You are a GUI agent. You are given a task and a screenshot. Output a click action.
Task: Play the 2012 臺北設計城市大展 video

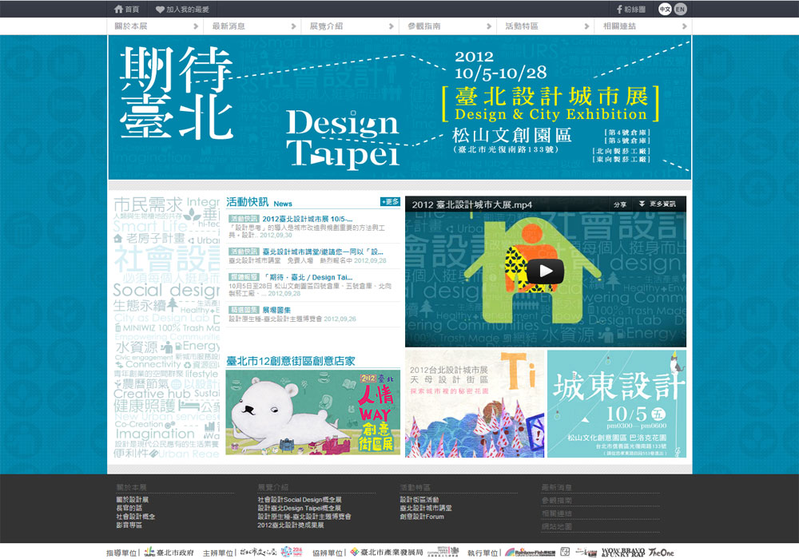545,271
